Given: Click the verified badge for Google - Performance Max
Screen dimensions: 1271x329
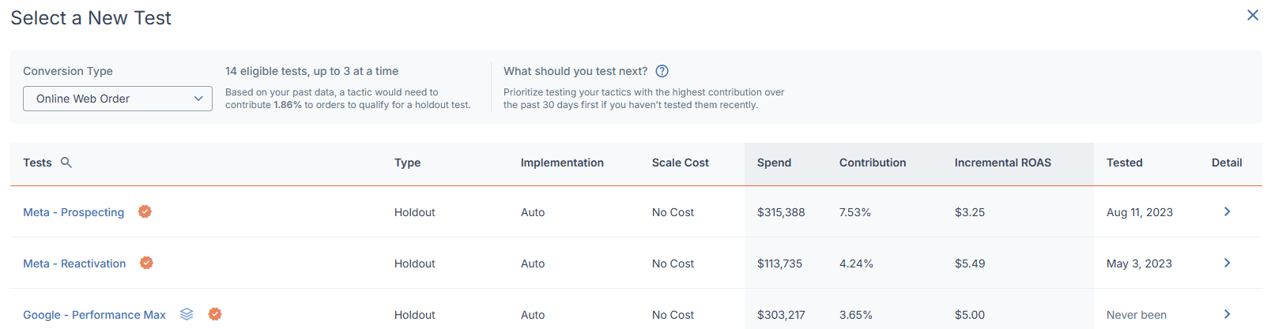Looking at the screenshot, I should pyautogui.click(x=215, y=314).
